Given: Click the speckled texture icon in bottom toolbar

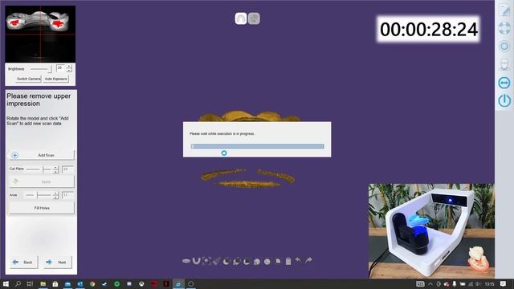Looking at the screenshot, I should click(206, 261).
